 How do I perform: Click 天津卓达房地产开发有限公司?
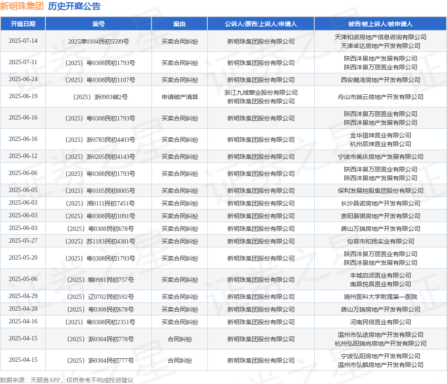click(x=381, y=46)
